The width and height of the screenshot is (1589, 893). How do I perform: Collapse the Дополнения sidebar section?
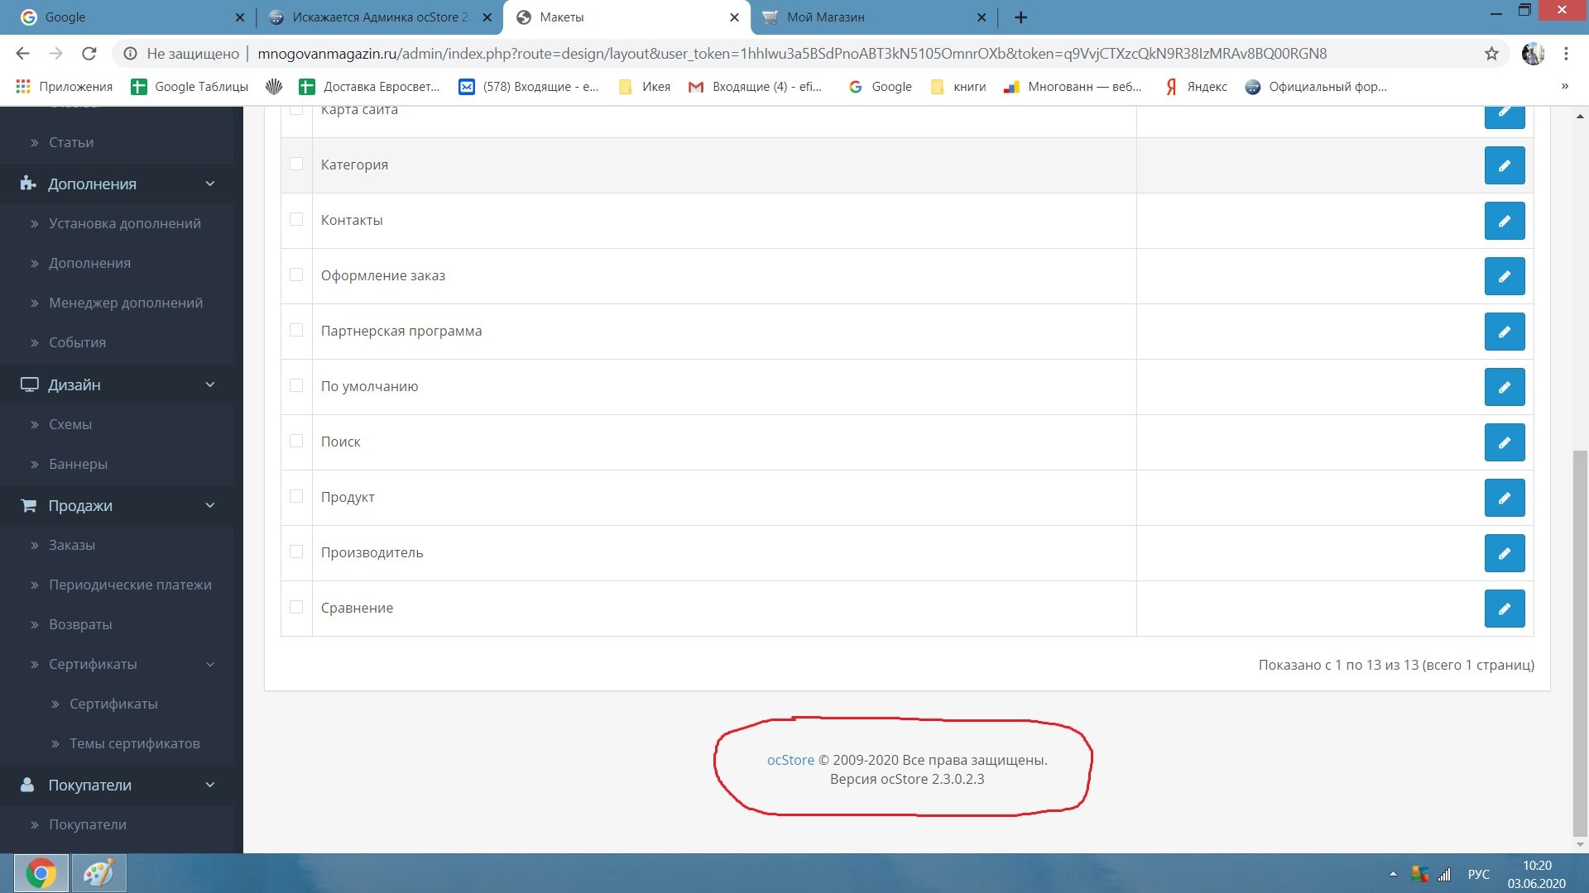pyautogui.click(x=117, y=184)
